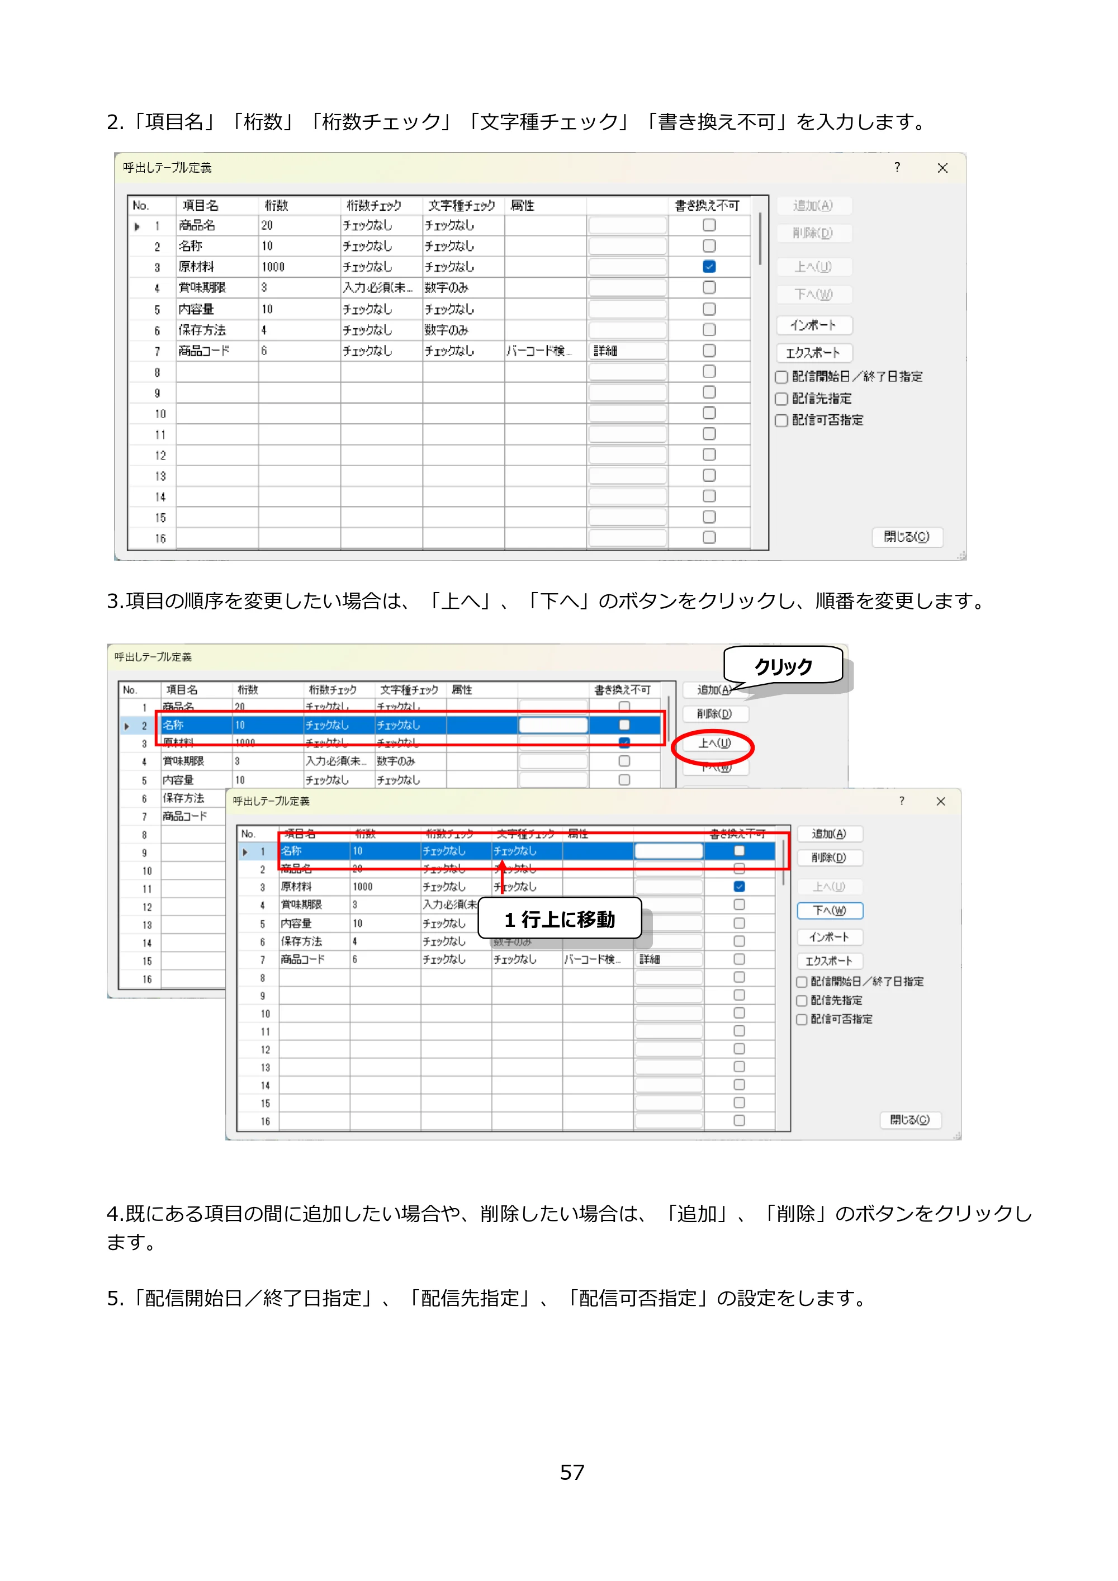
Task: Select 入力必須(未… cell of 賞味期限 in step 2 dialog
Action: tap(381, 288)
